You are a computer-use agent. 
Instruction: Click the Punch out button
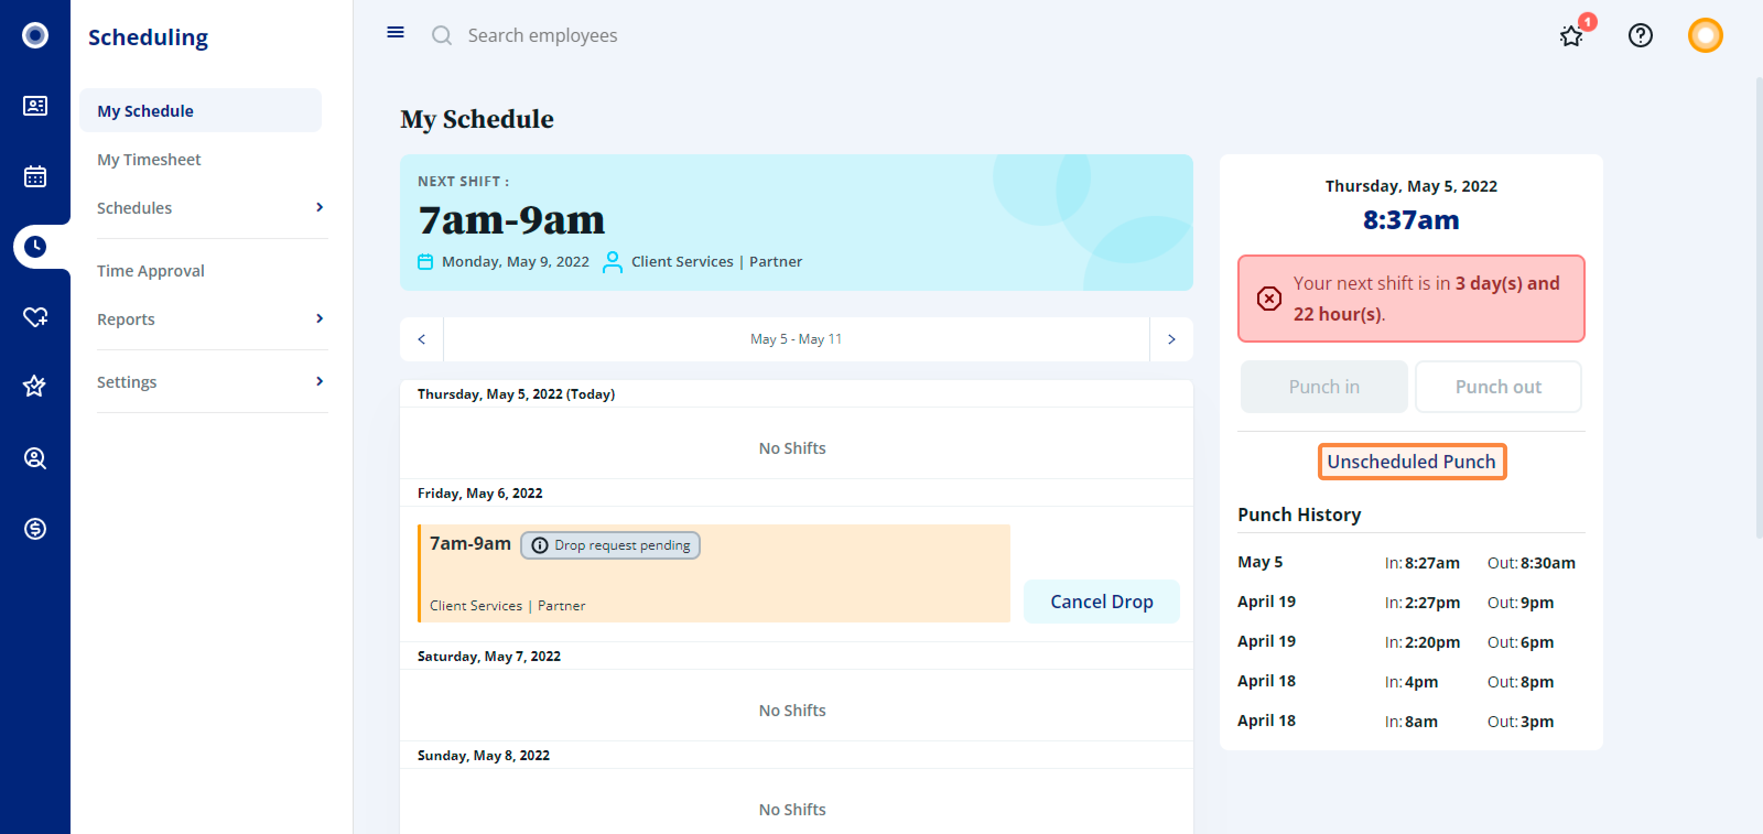click(1498, 387)
